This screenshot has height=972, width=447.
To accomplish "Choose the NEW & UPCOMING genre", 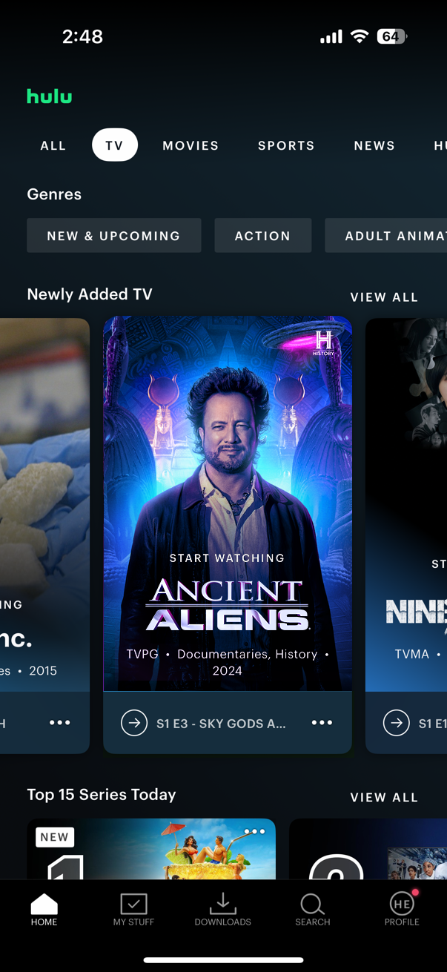I will (x=114, y=236).
